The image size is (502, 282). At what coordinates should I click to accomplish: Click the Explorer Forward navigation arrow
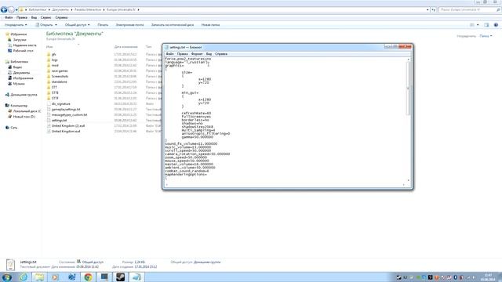point(11,10)
